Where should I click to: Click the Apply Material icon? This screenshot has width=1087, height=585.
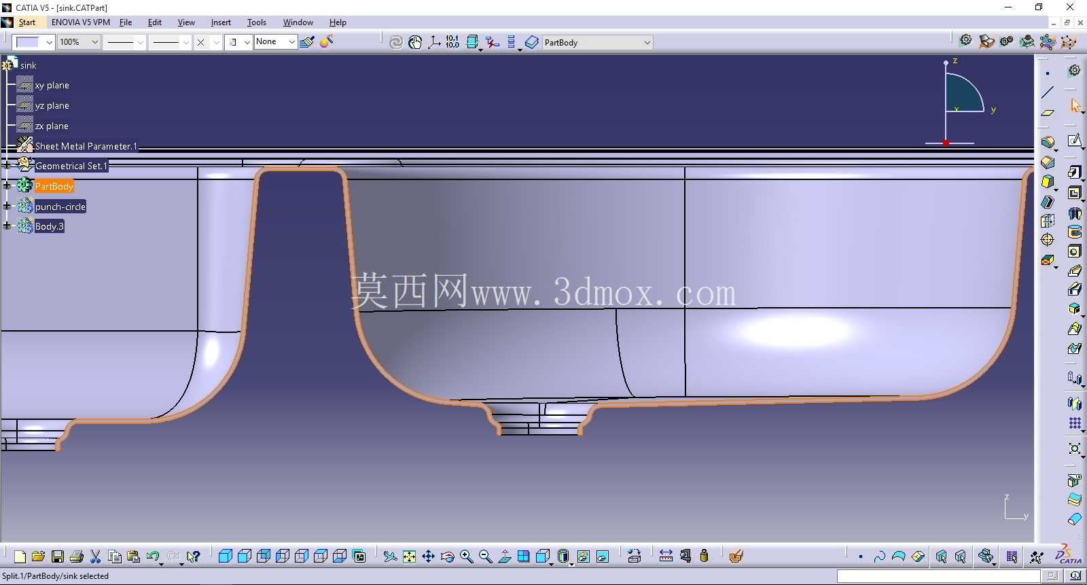click(736, 556)
